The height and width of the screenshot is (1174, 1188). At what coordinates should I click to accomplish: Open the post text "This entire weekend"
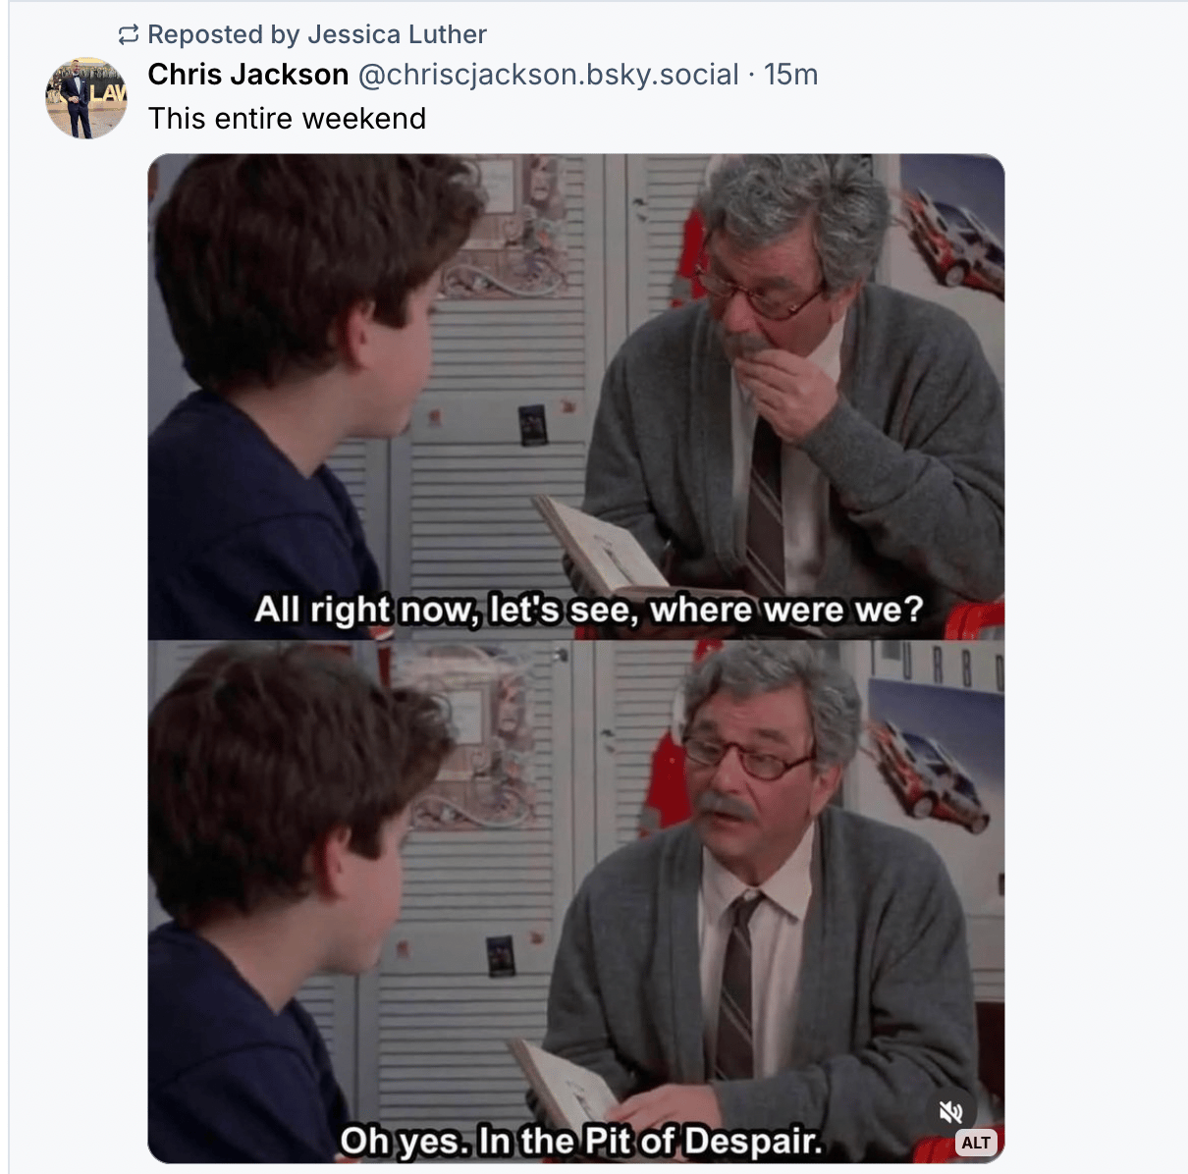[x=287, y=119]
